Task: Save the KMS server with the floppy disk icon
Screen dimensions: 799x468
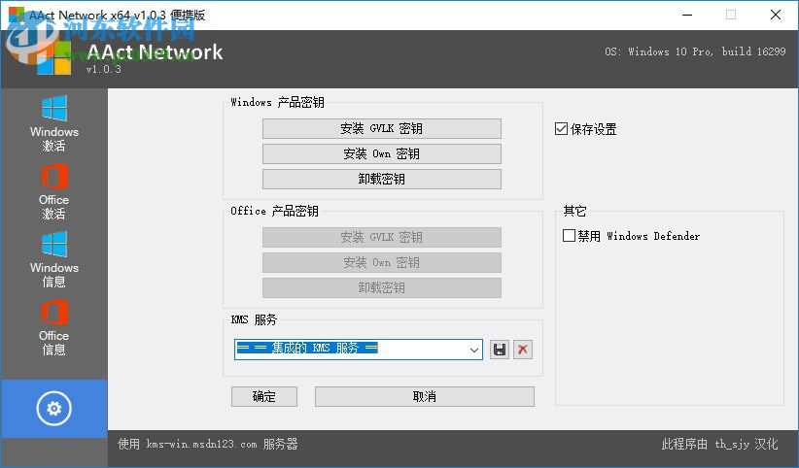Action: click(500, 350)
